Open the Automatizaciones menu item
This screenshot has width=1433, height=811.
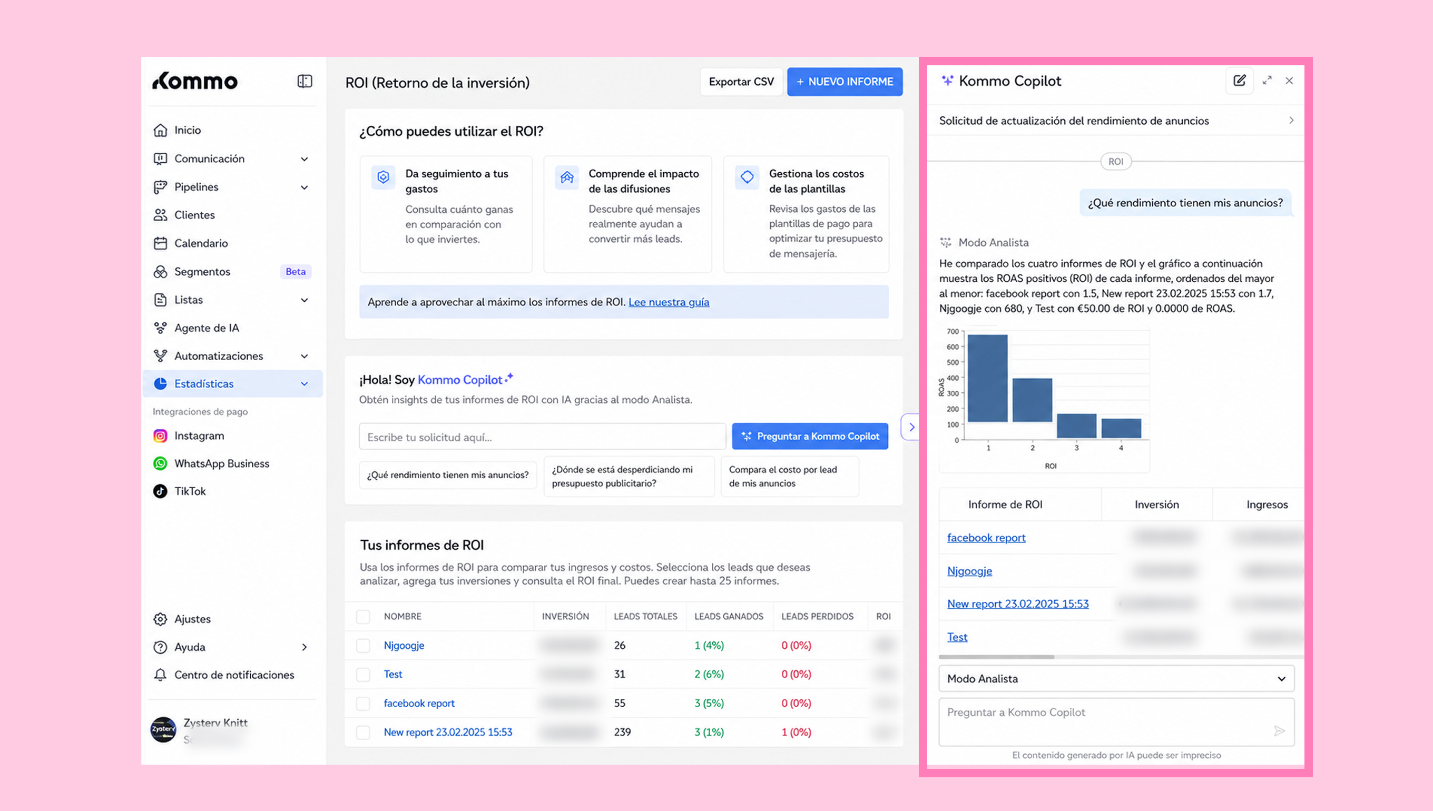(231, 356)
